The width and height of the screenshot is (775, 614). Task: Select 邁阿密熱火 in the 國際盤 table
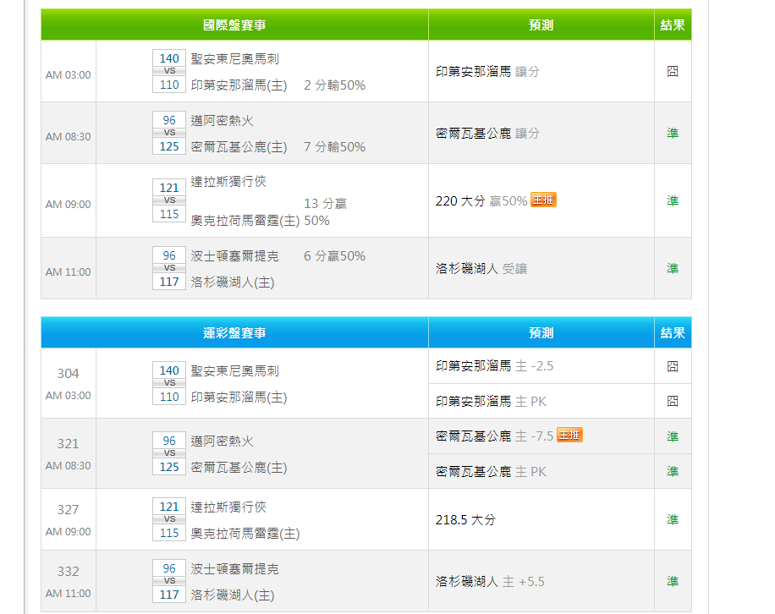click(222, 121)
